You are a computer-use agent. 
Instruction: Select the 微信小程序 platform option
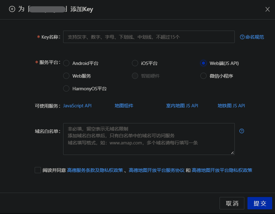203,76
